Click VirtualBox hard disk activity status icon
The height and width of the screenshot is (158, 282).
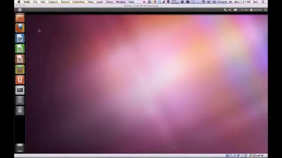[227, 155]
